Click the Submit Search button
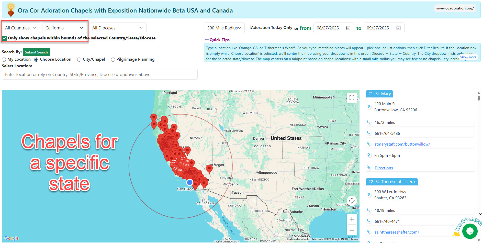Screen dimensions: 482x243 pyautogui.click(x=36, y=52)
